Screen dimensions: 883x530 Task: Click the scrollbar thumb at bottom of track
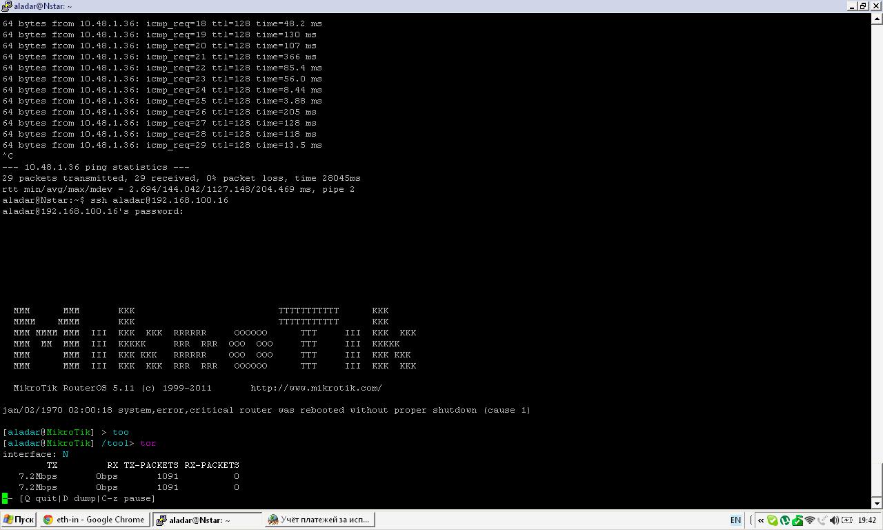point(877,480)
